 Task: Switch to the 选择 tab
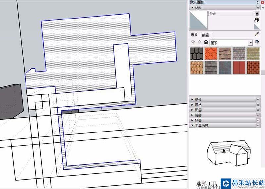pyautogui.click(x=194, y=35)
